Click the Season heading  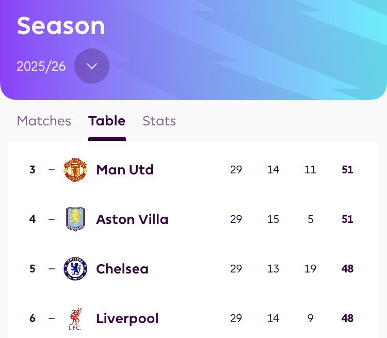(x=61, y=26)
